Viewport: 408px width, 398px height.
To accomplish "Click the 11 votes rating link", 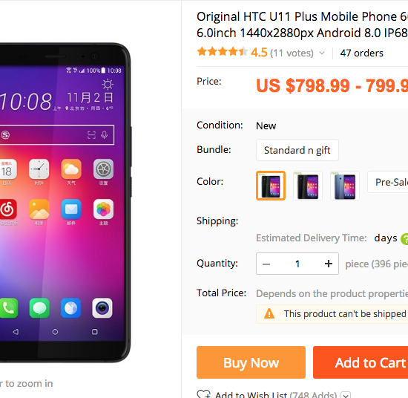I will coord(292,53).
